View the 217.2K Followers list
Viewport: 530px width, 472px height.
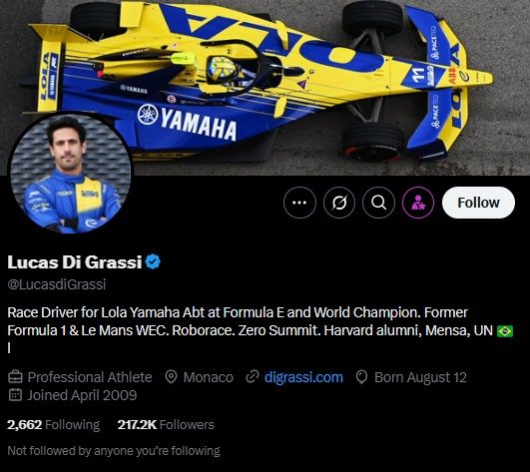tap(166, 424)
